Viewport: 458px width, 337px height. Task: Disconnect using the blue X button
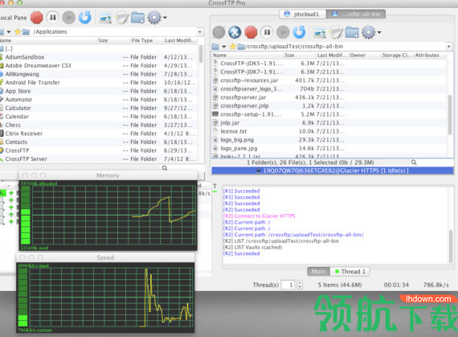tap(235, 32)
